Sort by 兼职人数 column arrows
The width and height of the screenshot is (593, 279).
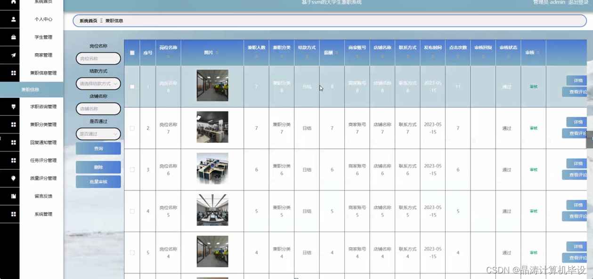coord(256,56)
